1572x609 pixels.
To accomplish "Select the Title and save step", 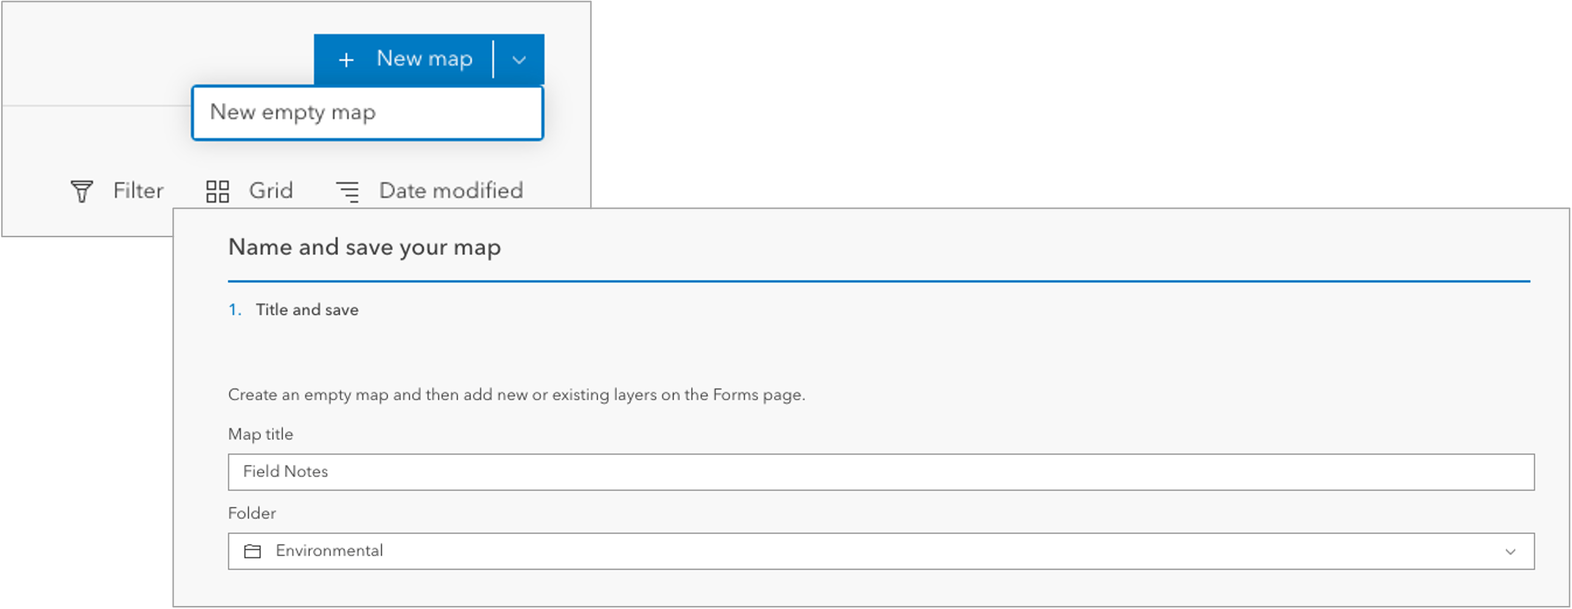I will (x=307, y=310).
